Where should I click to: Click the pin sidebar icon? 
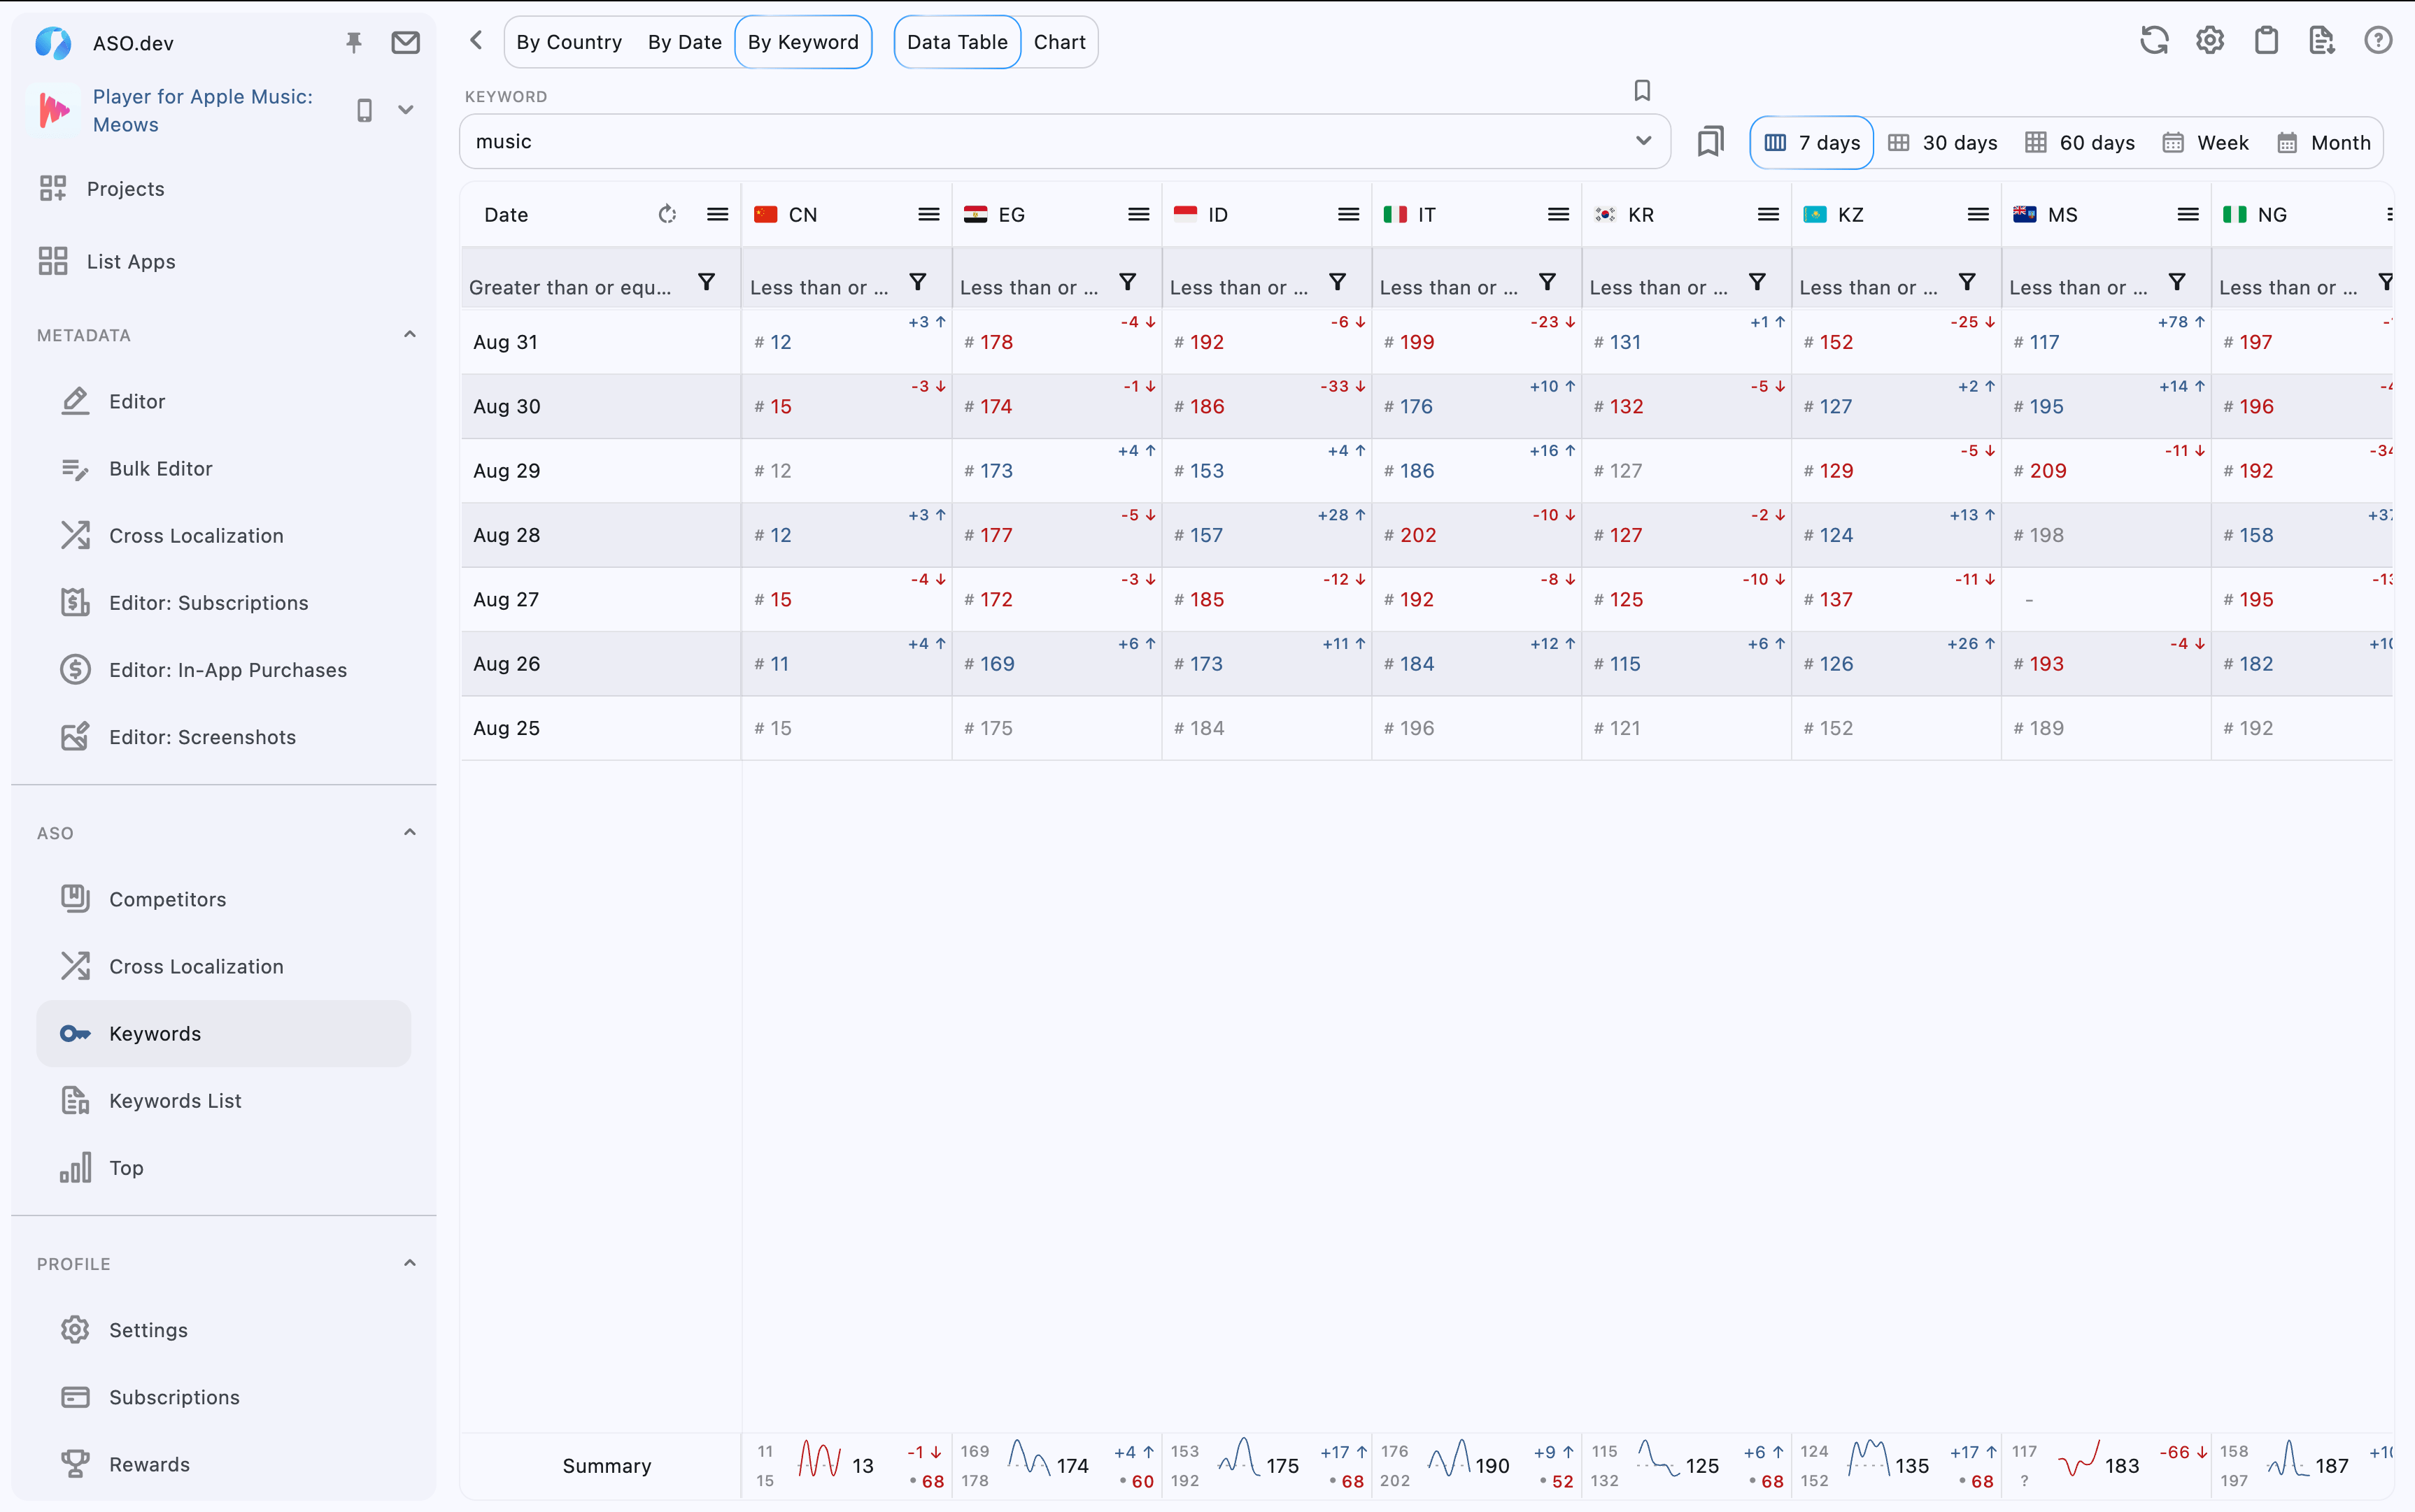coord(353,42)
